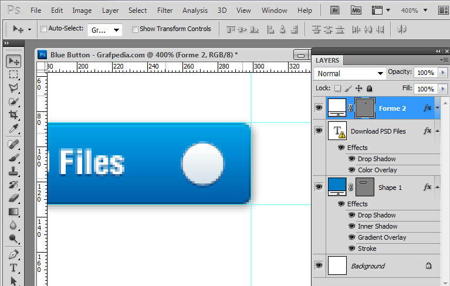Screen dimensions: 450x286
Task: Launch Adobe Bridge from Br icon
Action: [335, 11]
